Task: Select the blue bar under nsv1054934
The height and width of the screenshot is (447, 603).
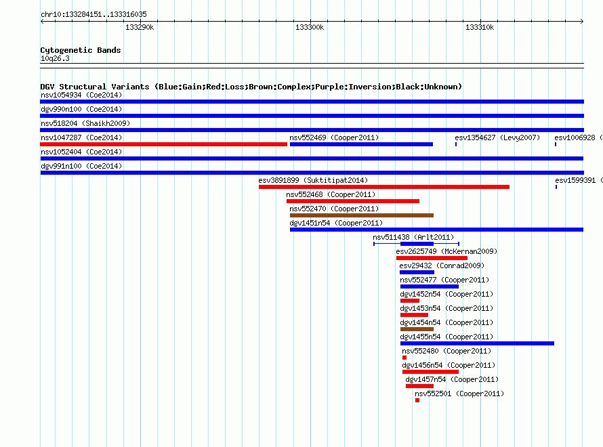Action: (312, 102)
